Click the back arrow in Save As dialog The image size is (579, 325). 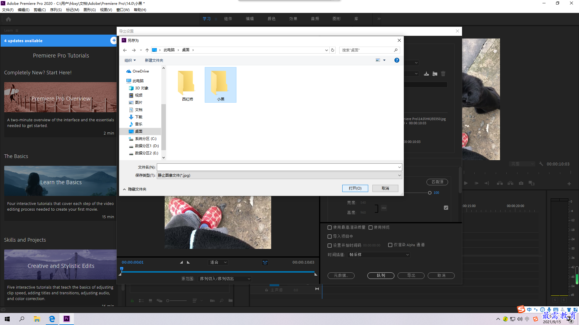(x=125, y=50)
